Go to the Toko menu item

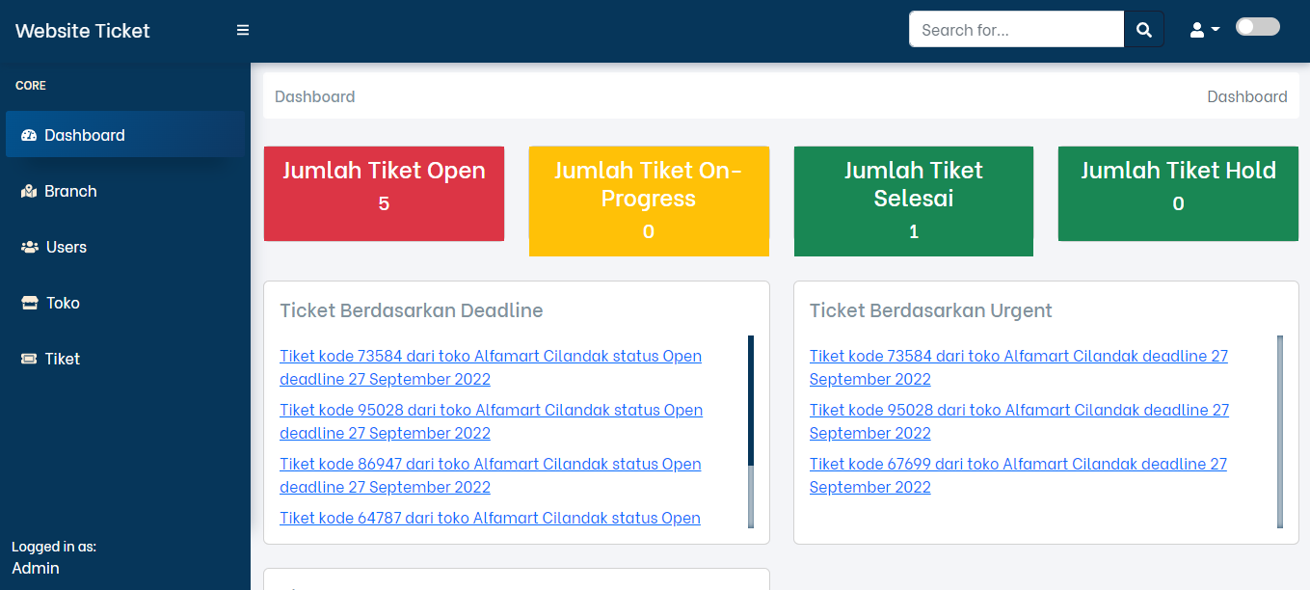point(63,303)
